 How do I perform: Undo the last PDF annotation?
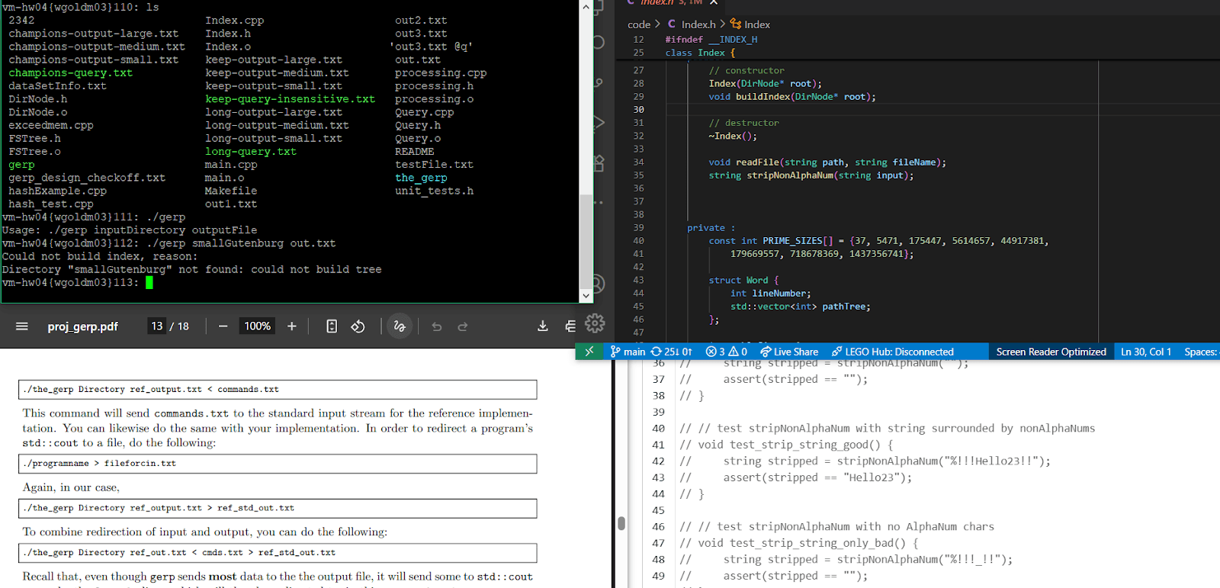pyautogui.click(x=437, y=326)
